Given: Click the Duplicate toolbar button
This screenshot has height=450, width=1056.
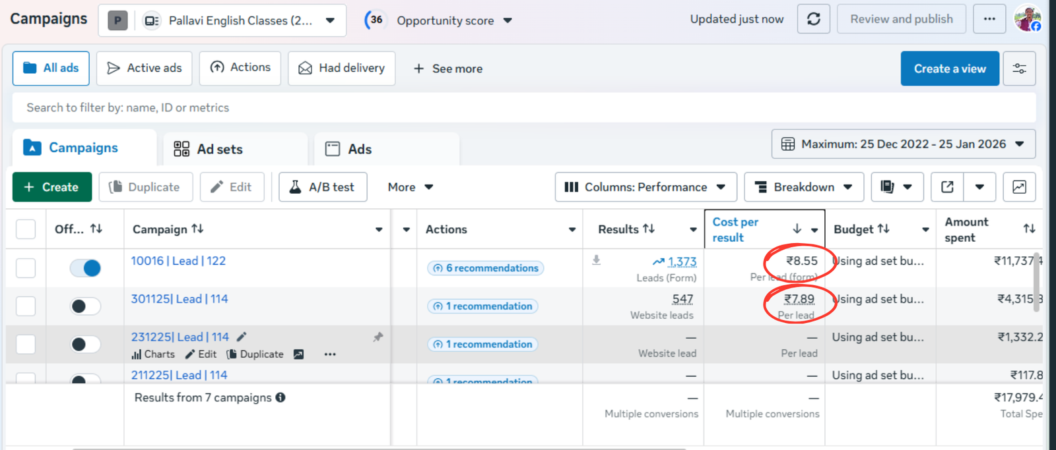Looking at the screenshot, I should tap(145, 187).
